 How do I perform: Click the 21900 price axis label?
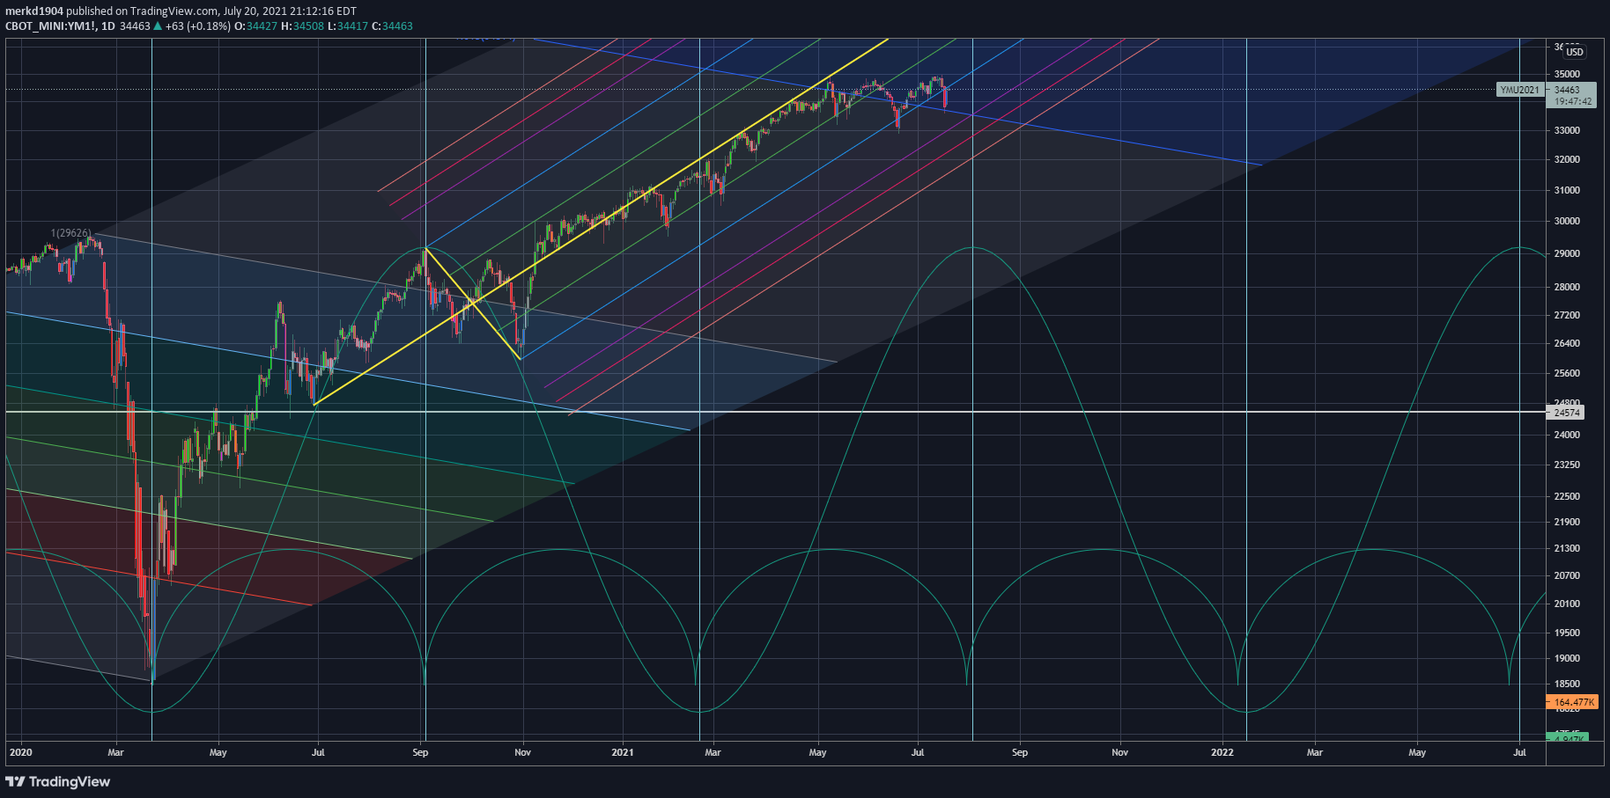pyautogui.click(x=1567, y=522)
